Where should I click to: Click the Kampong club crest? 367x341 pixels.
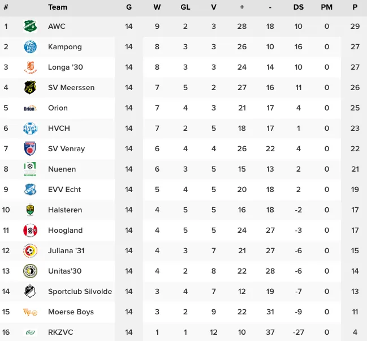coord(30,47)
